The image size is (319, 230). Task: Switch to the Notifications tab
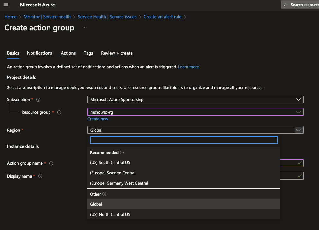(40, 53)
